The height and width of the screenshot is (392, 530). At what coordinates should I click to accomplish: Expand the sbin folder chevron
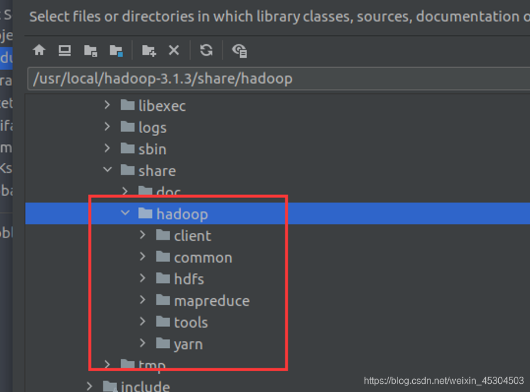[107, 148]
